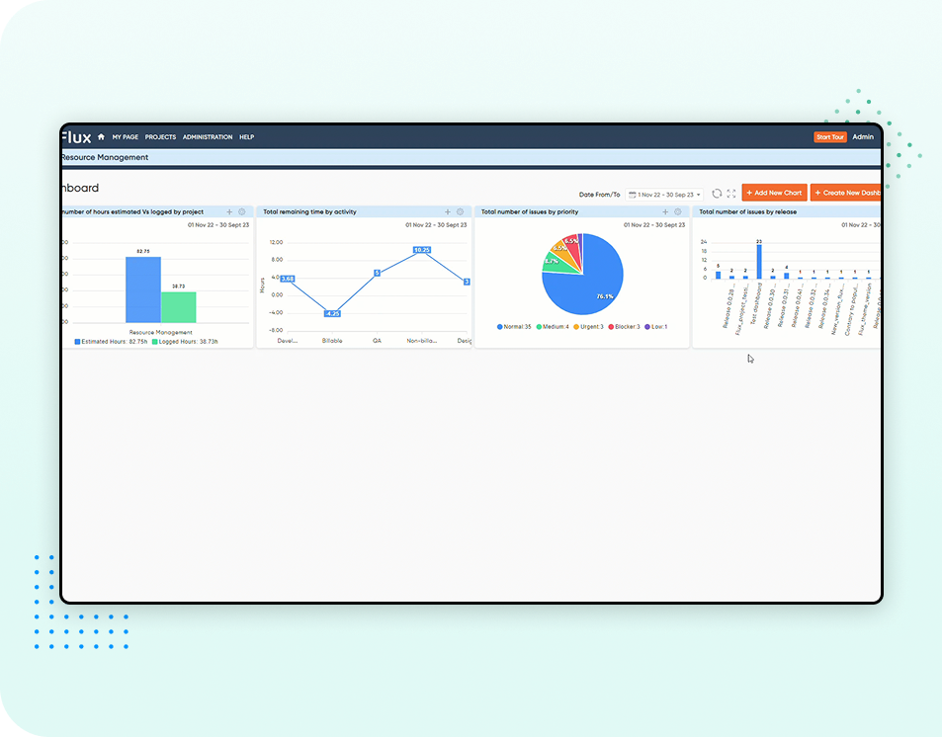Viewport: 942px width, 737px height.
Task: Click the refresh icon beside the date range
Action: pyautogui.click(x=717, y=194)
